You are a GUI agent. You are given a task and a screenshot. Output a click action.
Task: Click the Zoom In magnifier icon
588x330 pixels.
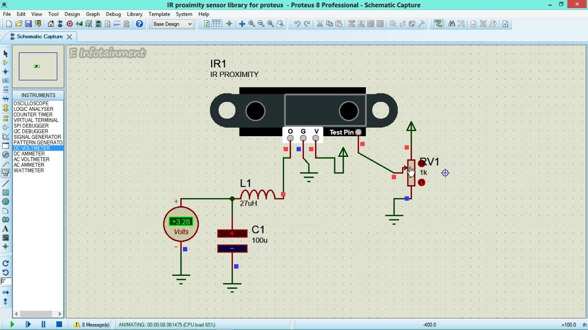click(x=251, y=24)
